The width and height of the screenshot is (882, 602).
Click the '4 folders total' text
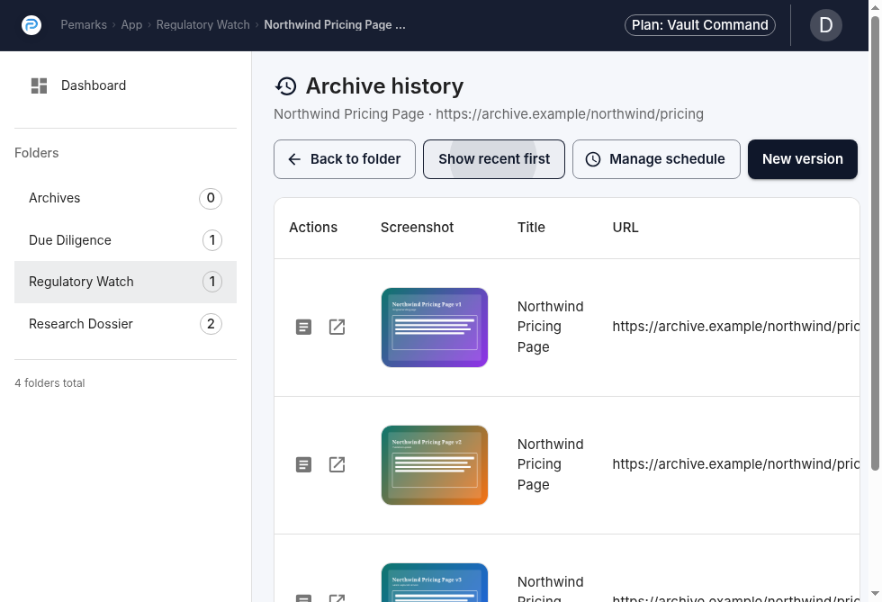tap(49, 383)
